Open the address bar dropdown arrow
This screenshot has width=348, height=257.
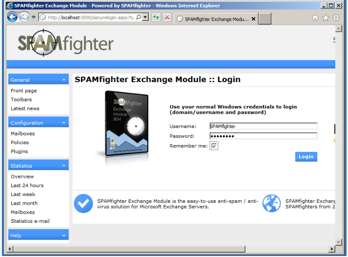pyautogui.click(x=145, y=18)
